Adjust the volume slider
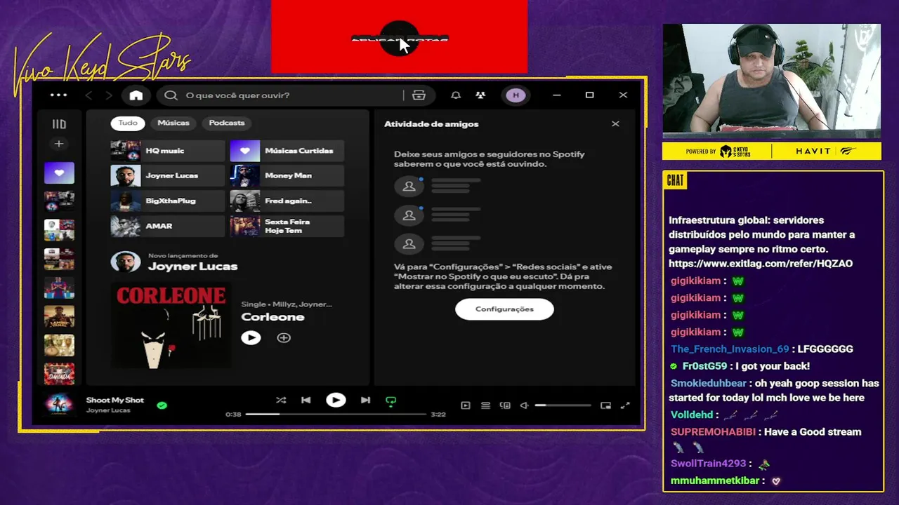 pos(563,405)
